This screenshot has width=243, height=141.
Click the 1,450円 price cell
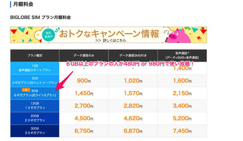84,93
